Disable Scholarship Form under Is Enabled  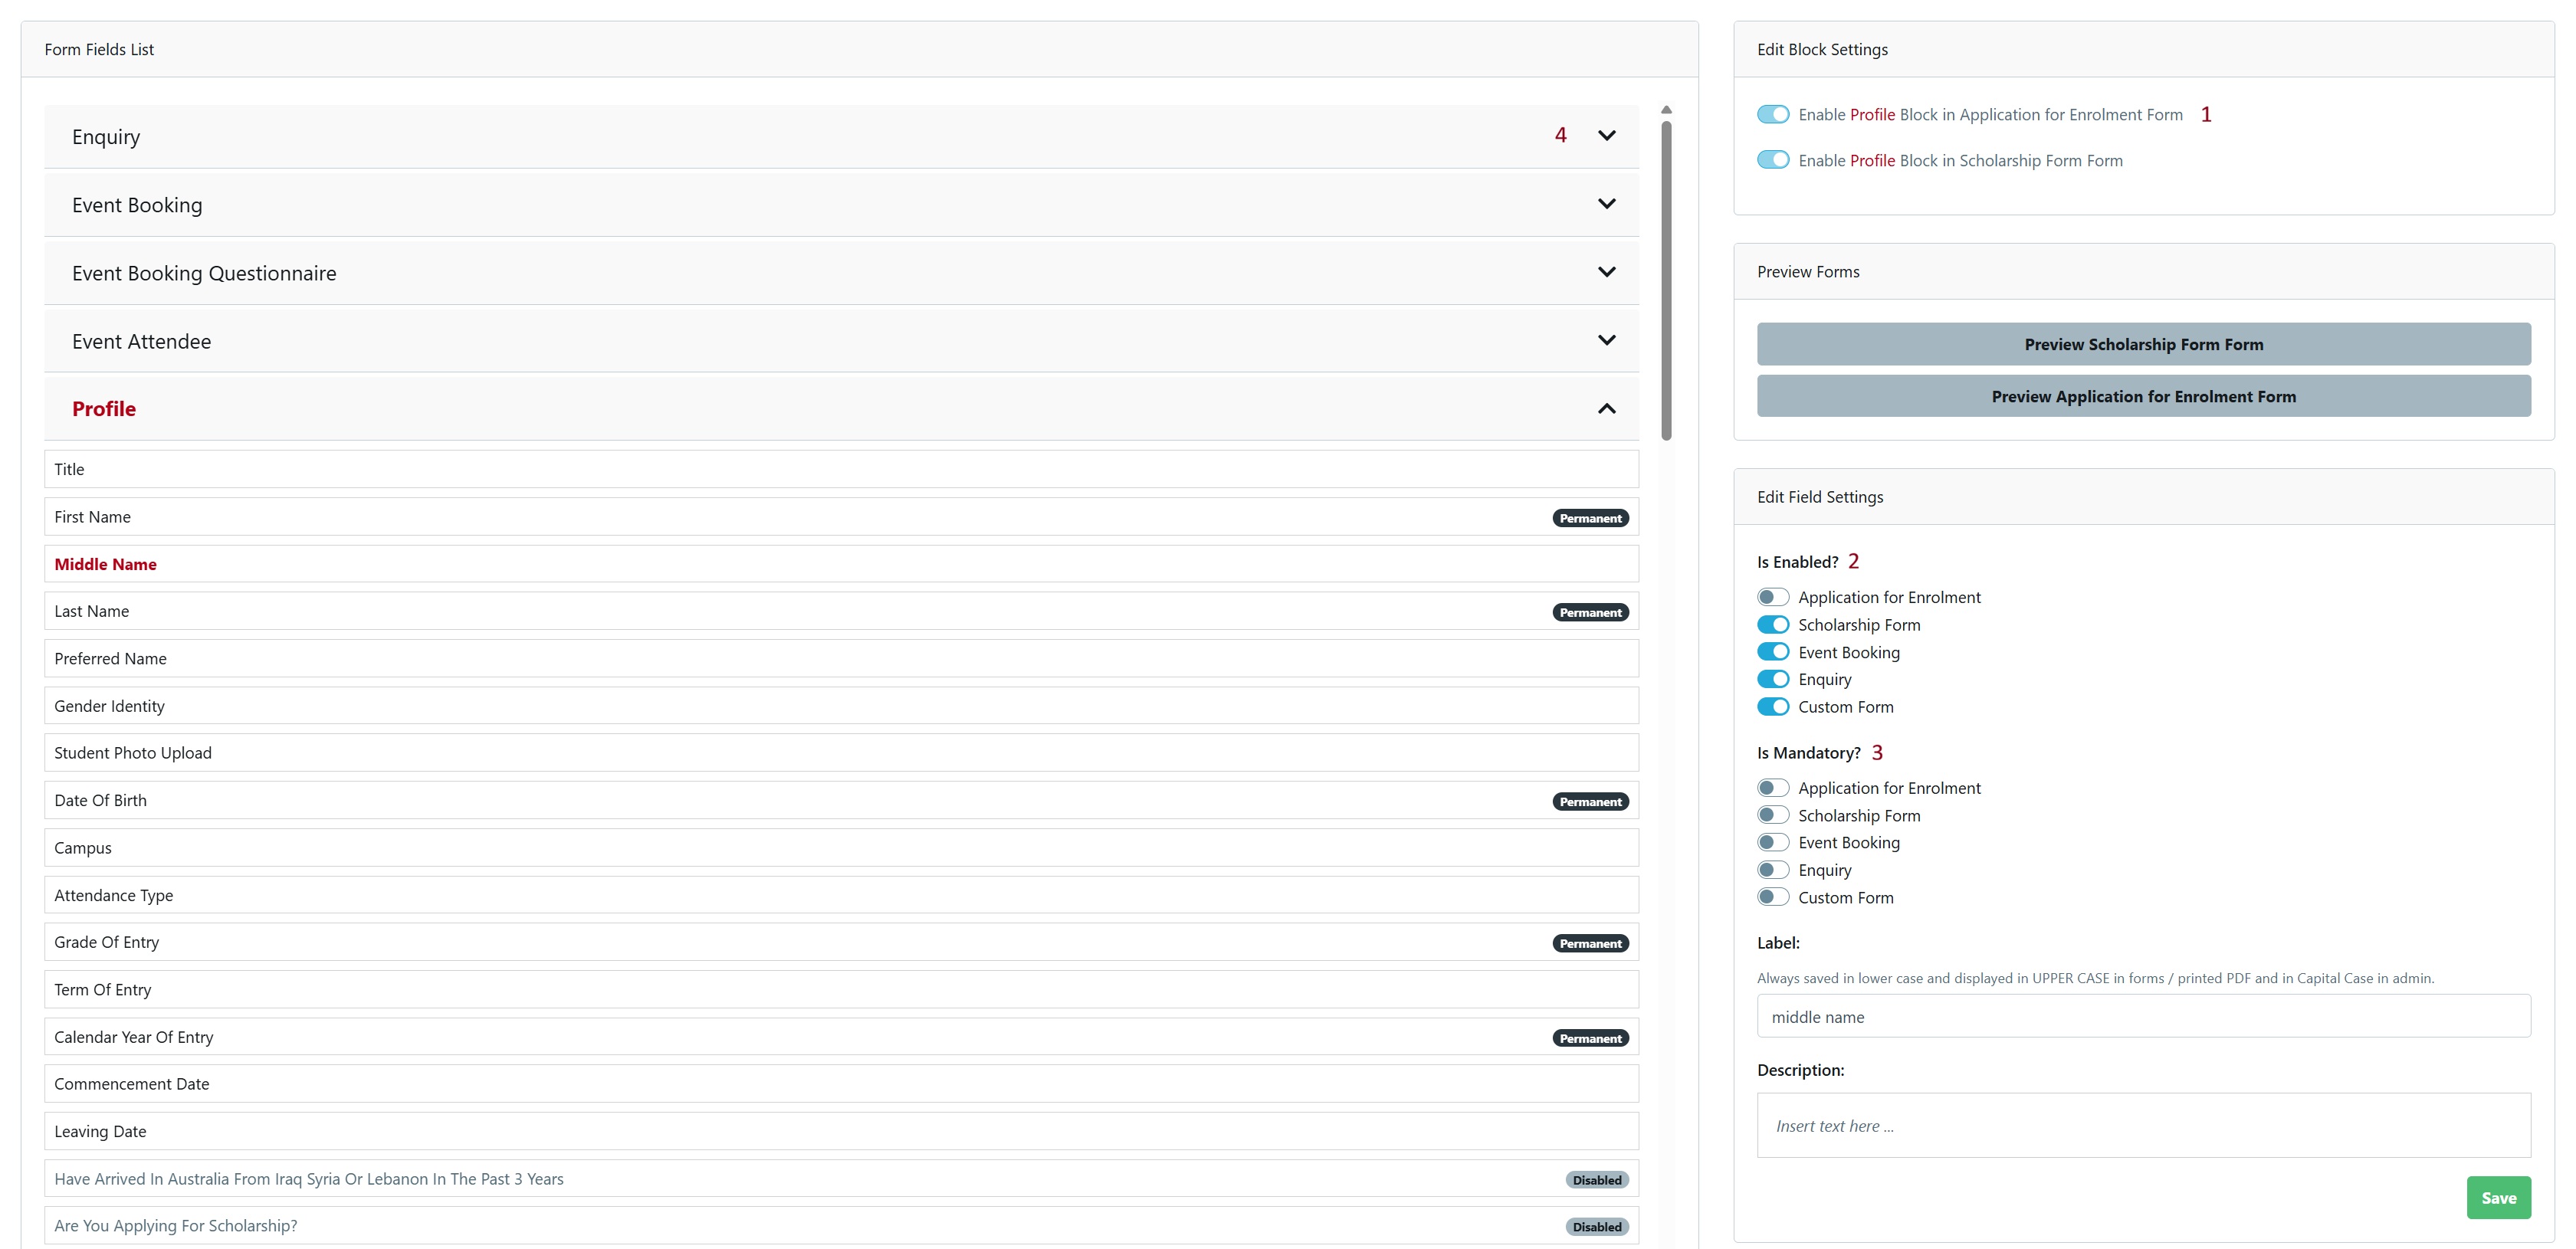[x=1772, y=625]
